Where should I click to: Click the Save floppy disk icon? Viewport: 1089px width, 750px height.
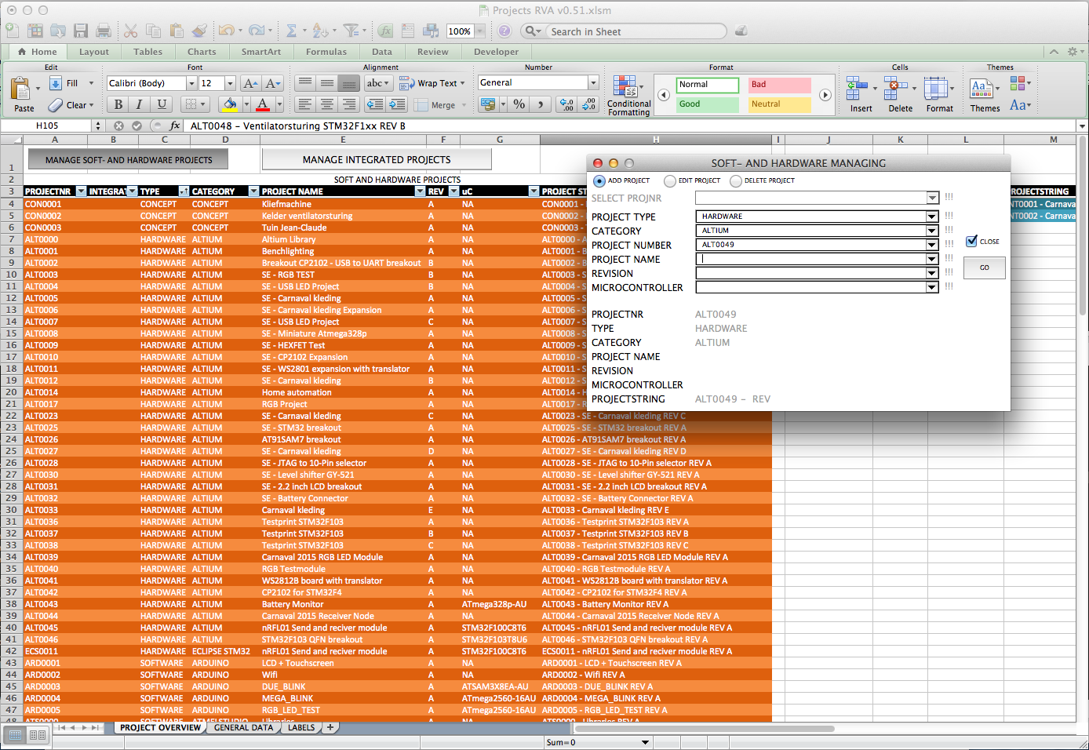click(x=81, y=31)
